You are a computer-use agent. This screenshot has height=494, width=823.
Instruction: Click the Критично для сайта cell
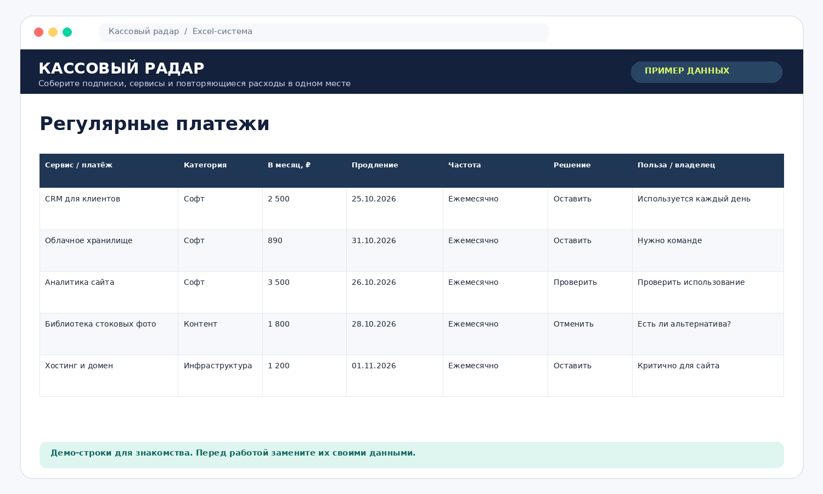tap(708, 375)
